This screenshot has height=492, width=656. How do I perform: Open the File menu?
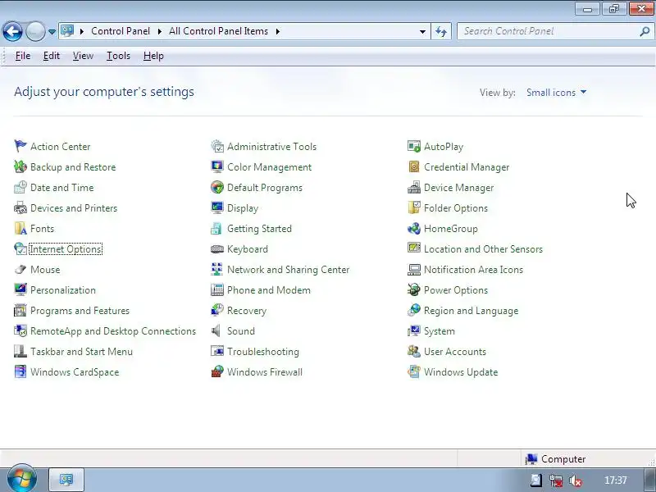pyautogui.click(x=23, y=56)
